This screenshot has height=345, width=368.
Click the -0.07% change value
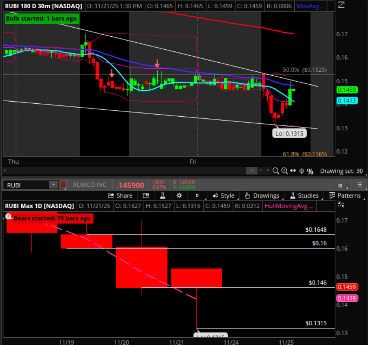(x=159, y=187)
